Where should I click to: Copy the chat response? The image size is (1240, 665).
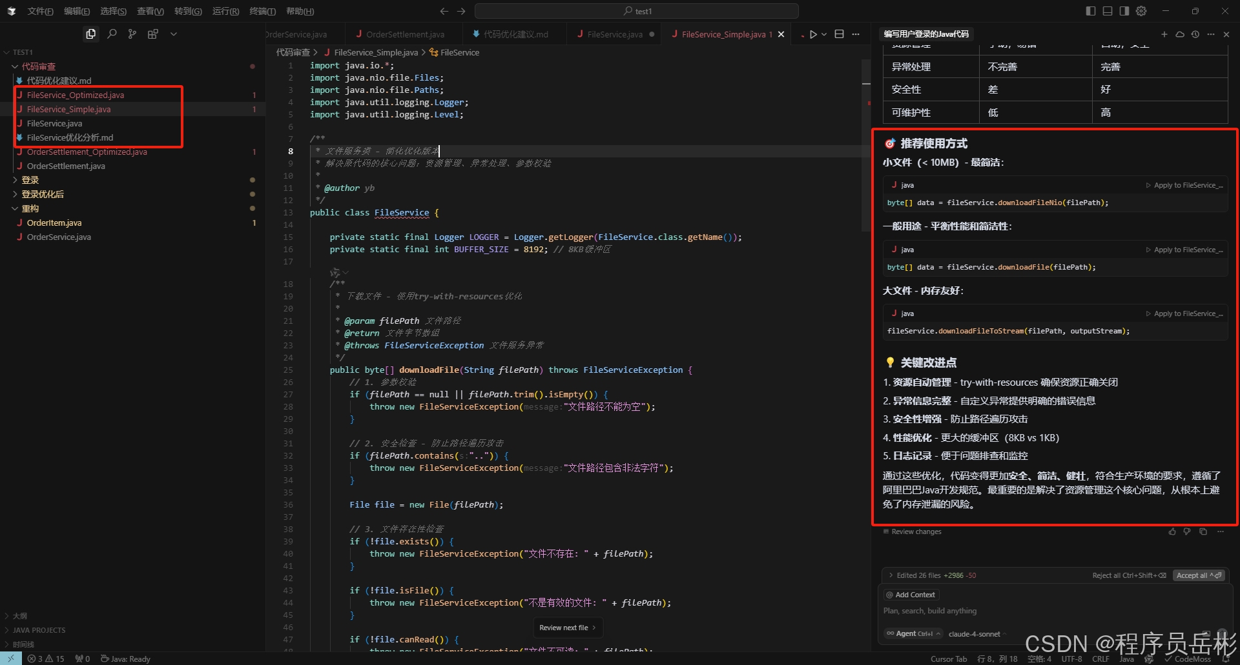tap(1203, 531)
